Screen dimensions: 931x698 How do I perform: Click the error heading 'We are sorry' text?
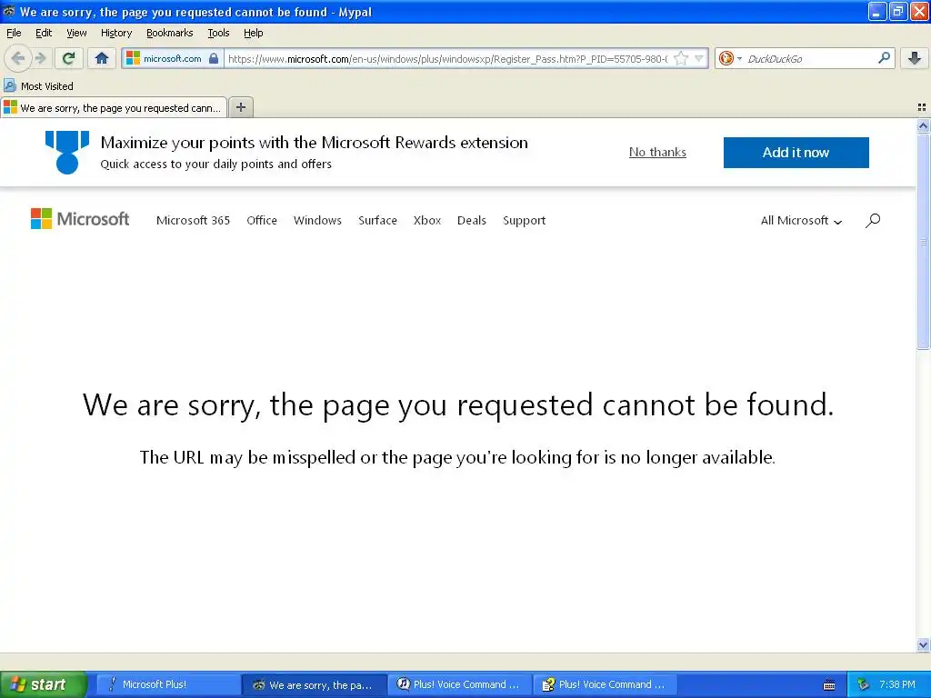point(458,405)
